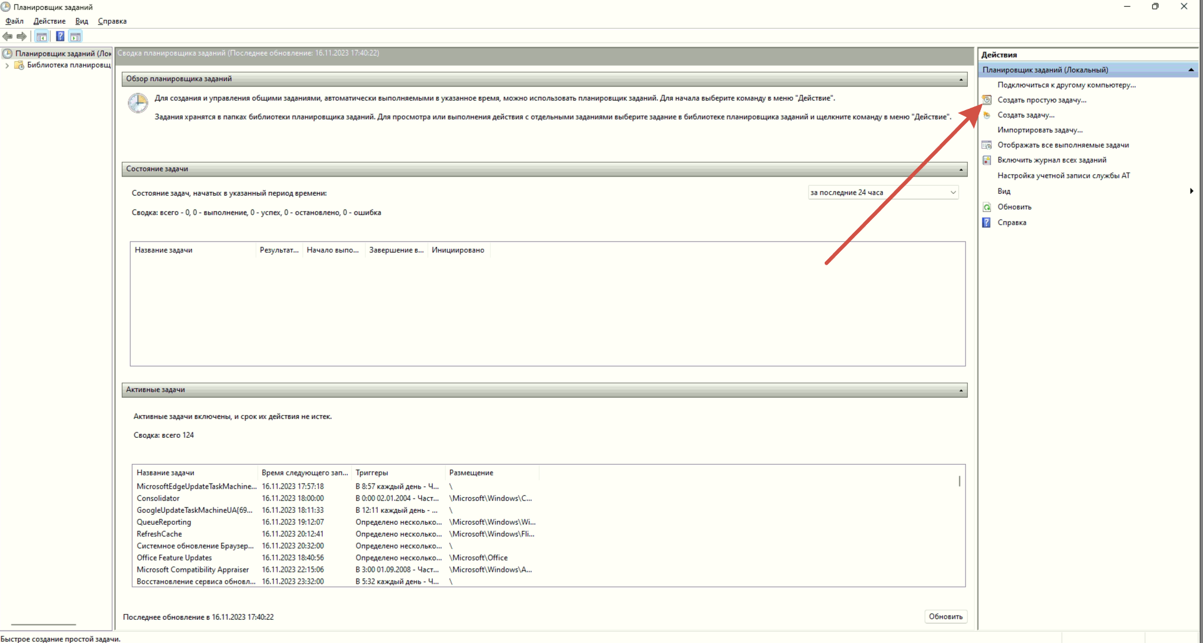This screenshot has height=643, width=1203.
Task: Click 'Подключиться к другому компьютеру...'
Action: click(1067, 85)
